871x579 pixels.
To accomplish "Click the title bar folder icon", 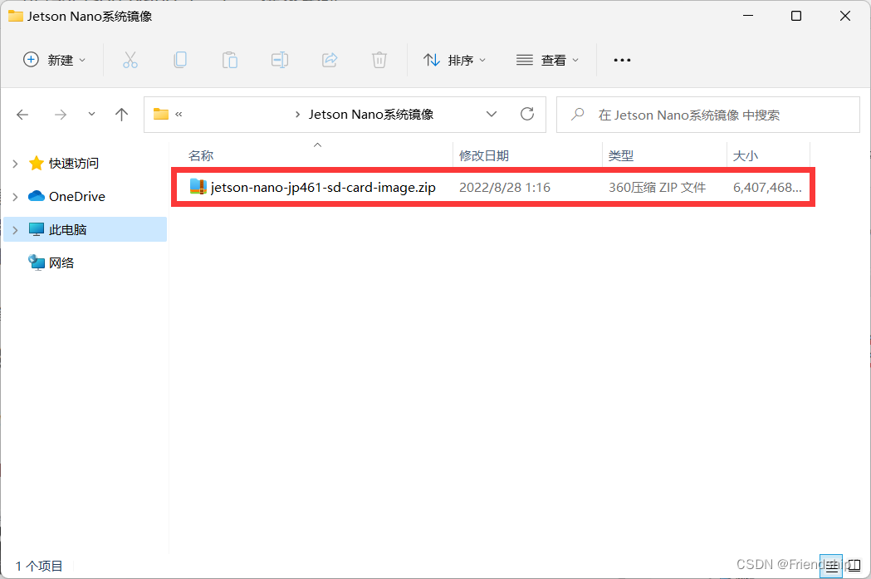I will (16, 16).
